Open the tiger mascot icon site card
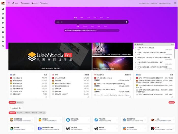This screenshot has width=178, height=134. 21,120
